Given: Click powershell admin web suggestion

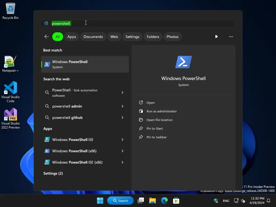Looking at the screenshot, I should [x=85, y=106].
